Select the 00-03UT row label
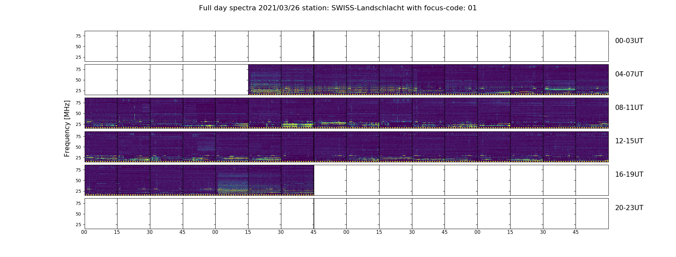The height and width of the screenshot is (257, 676). click(x=629, y=41)
